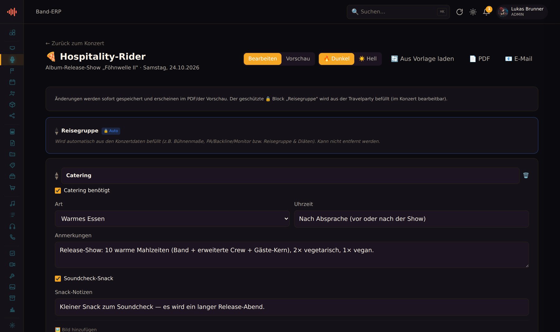Click into the Uhrzeit input field

[411, 219]
